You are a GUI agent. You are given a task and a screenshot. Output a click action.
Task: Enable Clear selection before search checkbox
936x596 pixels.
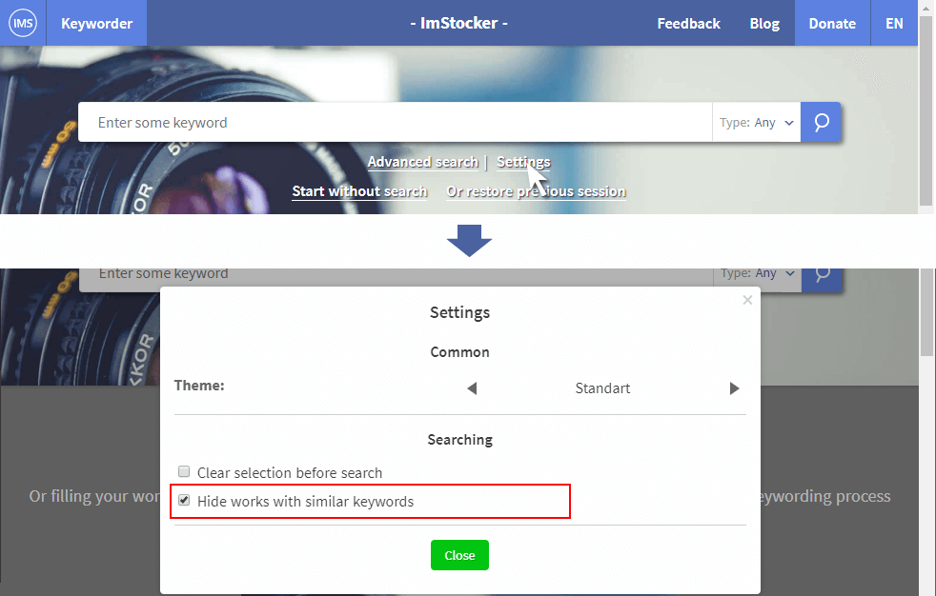point(184,472)
